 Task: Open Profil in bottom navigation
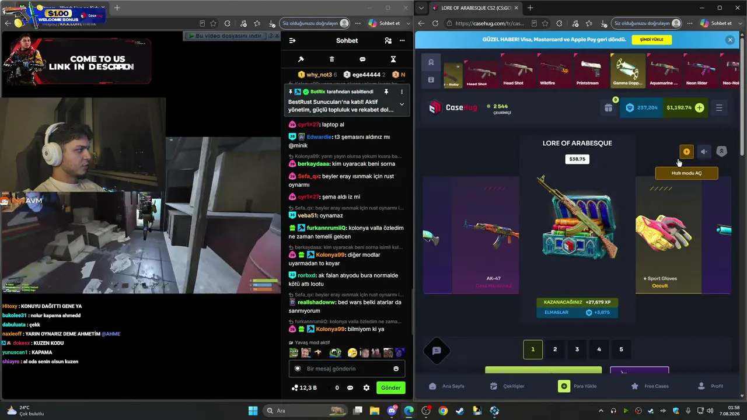coord(710,386)
